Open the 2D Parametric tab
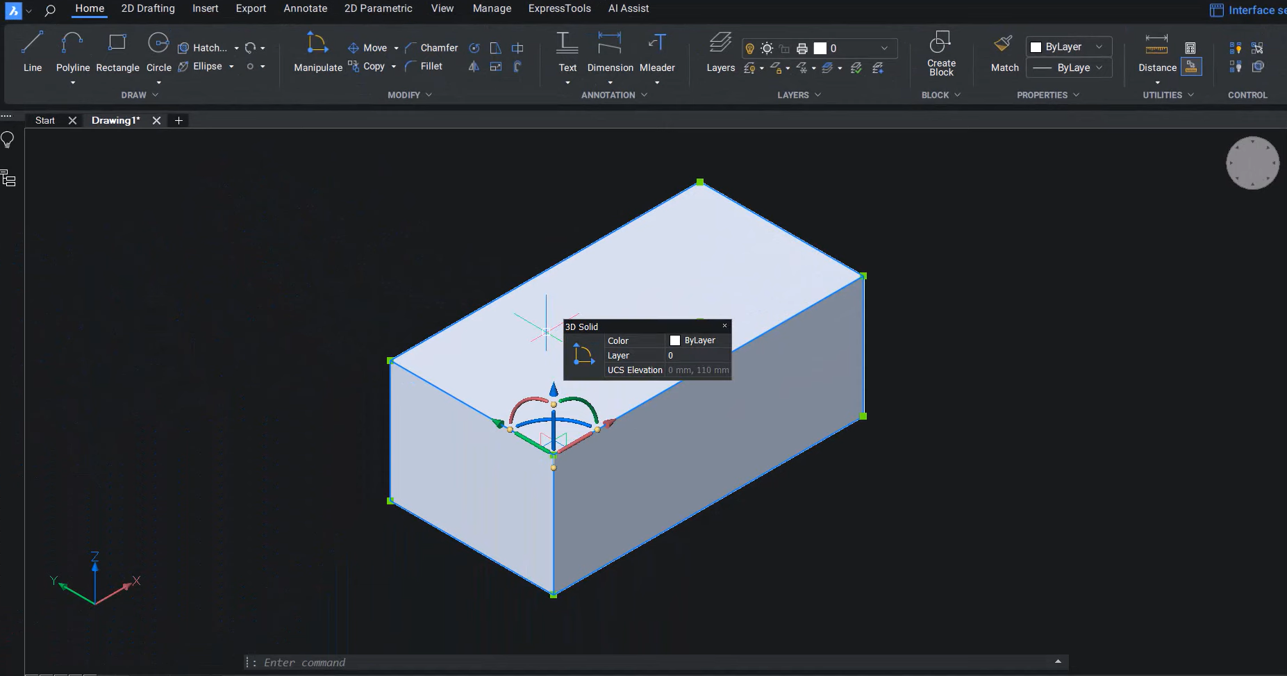The height and width of the screenshot is (676, 1287). point(377,8)
